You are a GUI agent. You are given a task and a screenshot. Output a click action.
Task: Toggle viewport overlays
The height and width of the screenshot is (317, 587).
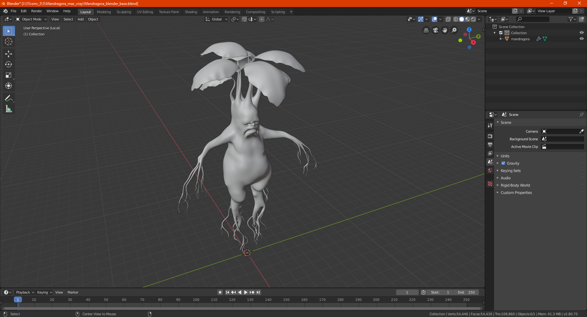(434, 19)
